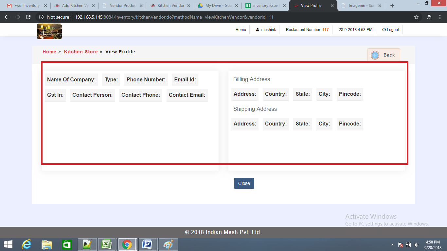
Task: Click the volume speaker tray icon
Action: point(416,245)
